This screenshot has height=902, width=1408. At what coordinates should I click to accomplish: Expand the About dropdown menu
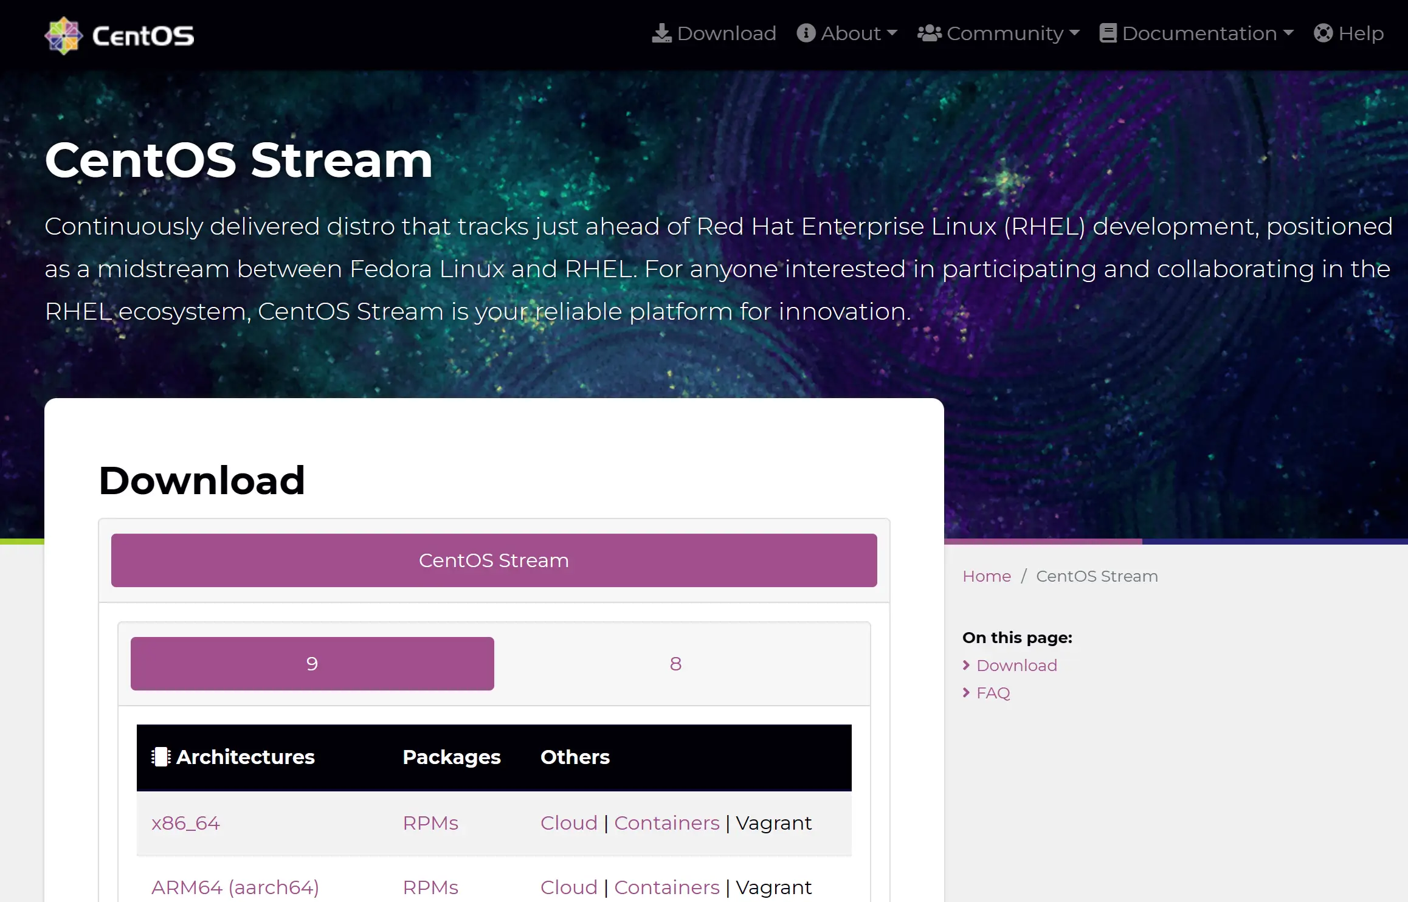(x=847, y=34)
